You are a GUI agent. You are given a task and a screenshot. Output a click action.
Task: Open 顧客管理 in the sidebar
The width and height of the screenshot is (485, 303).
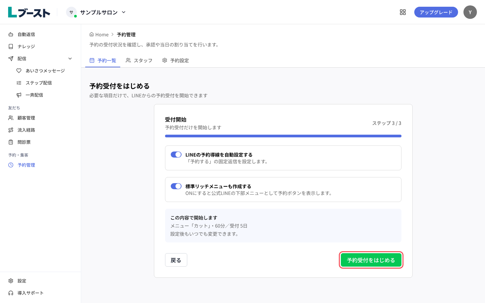[x=40, y=118]
